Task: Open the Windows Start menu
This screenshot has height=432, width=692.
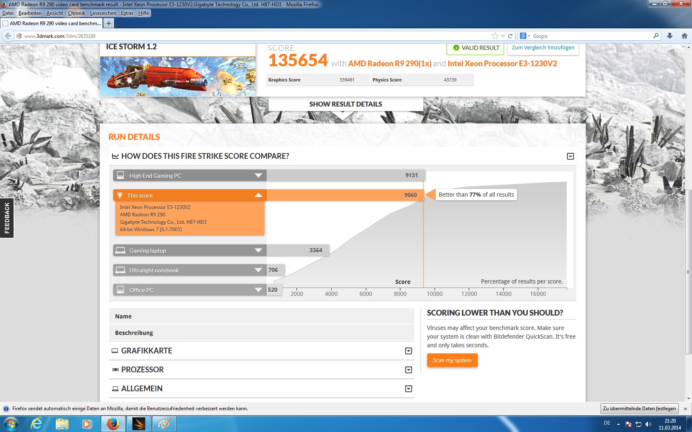Action: click(10, 424)
